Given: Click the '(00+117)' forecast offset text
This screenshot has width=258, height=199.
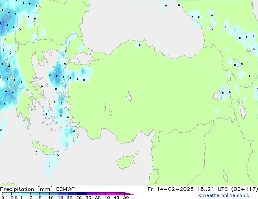Looking at the screenshot, I should pyautogui.click(x=245, y=189).
